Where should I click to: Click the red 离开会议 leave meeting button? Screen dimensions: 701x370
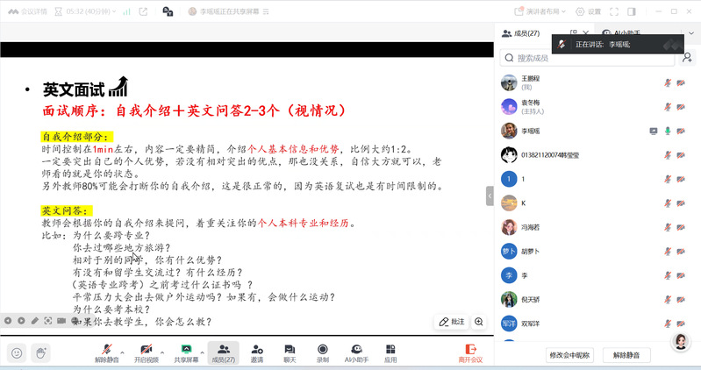[x=470, y=352]
